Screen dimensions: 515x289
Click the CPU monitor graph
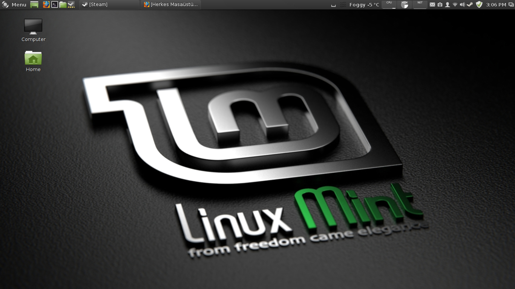tap(389, 5)
